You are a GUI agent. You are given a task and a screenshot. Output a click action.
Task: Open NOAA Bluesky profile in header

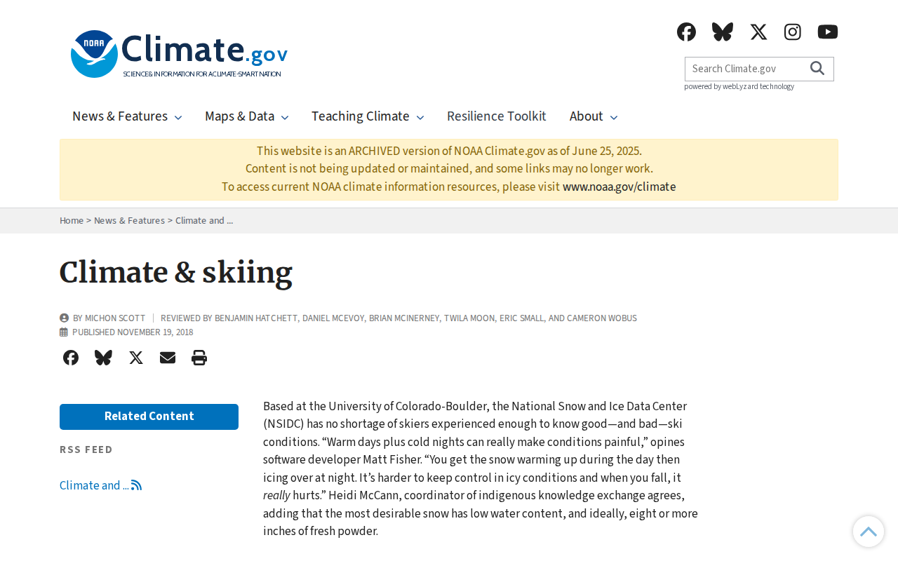pos(722,32)
